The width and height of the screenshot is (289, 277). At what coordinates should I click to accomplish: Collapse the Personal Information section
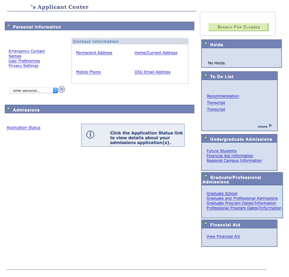(x=9, y=26)
